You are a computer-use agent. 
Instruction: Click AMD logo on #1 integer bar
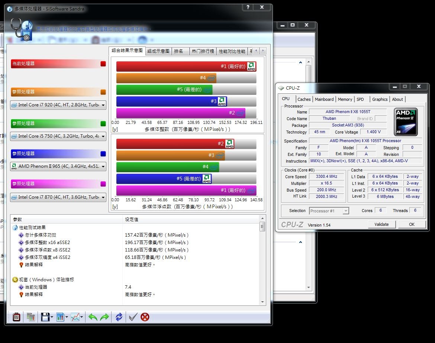(x=251, y=66)
